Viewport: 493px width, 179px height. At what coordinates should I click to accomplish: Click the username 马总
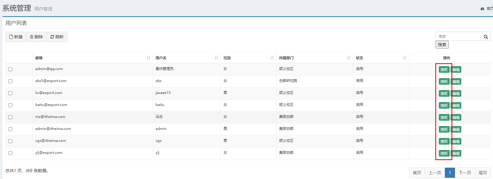coord(159,117)
